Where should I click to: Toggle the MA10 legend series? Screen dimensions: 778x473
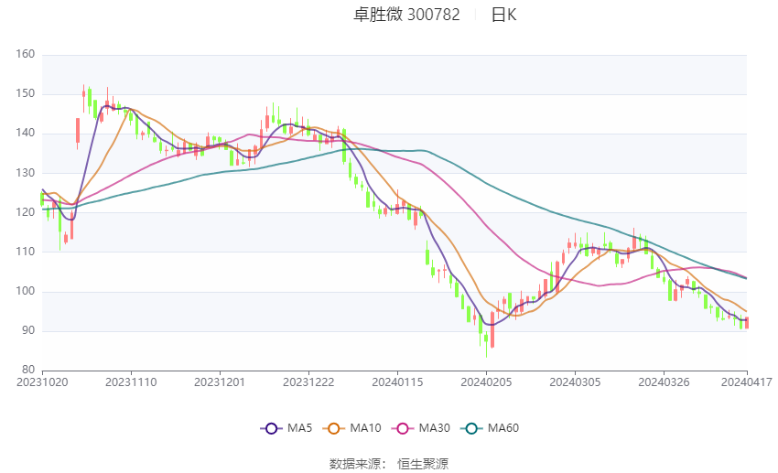[x=351, y=428]
